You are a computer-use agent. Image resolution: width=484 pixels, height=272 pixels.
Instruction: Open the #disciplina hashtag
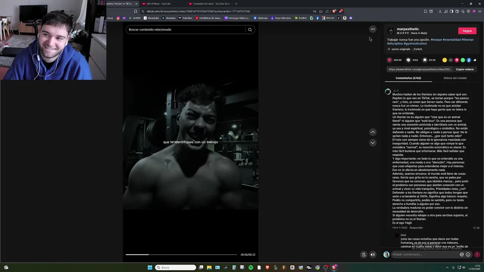point(395,43)
